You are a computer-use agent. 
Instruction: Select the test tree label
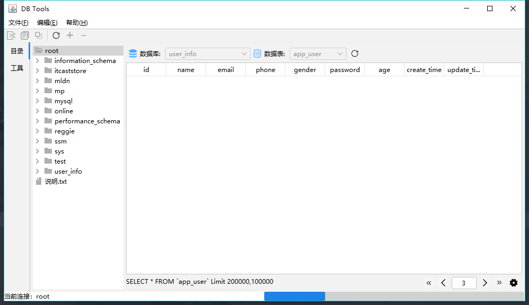pos(60,162)
